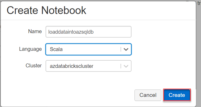Click the empty area left of Cancel
The height and width of the screenshot is (107, 201).
(78, 95)
